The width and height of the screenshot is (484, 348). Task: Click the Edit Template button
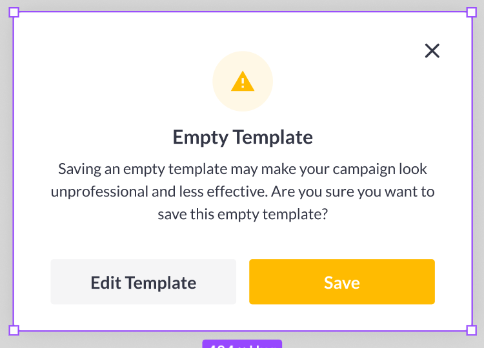143,282
